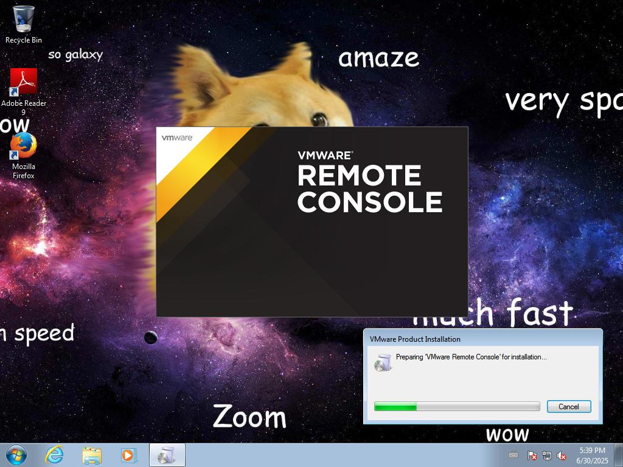Click the installation progress bar
623x467 pixels.
(x=456, y=406)
